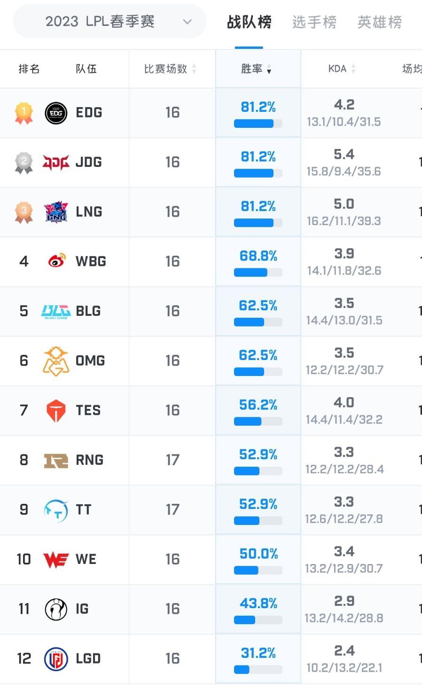Select the JDG team logo
Image resolution: width=422 pixels, height=689 pixels.
click(x=56, y=162)
